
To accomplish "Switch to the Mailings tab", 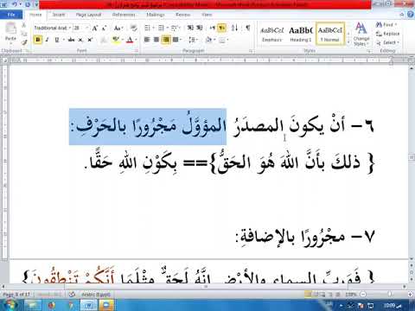I will (156, 15).
